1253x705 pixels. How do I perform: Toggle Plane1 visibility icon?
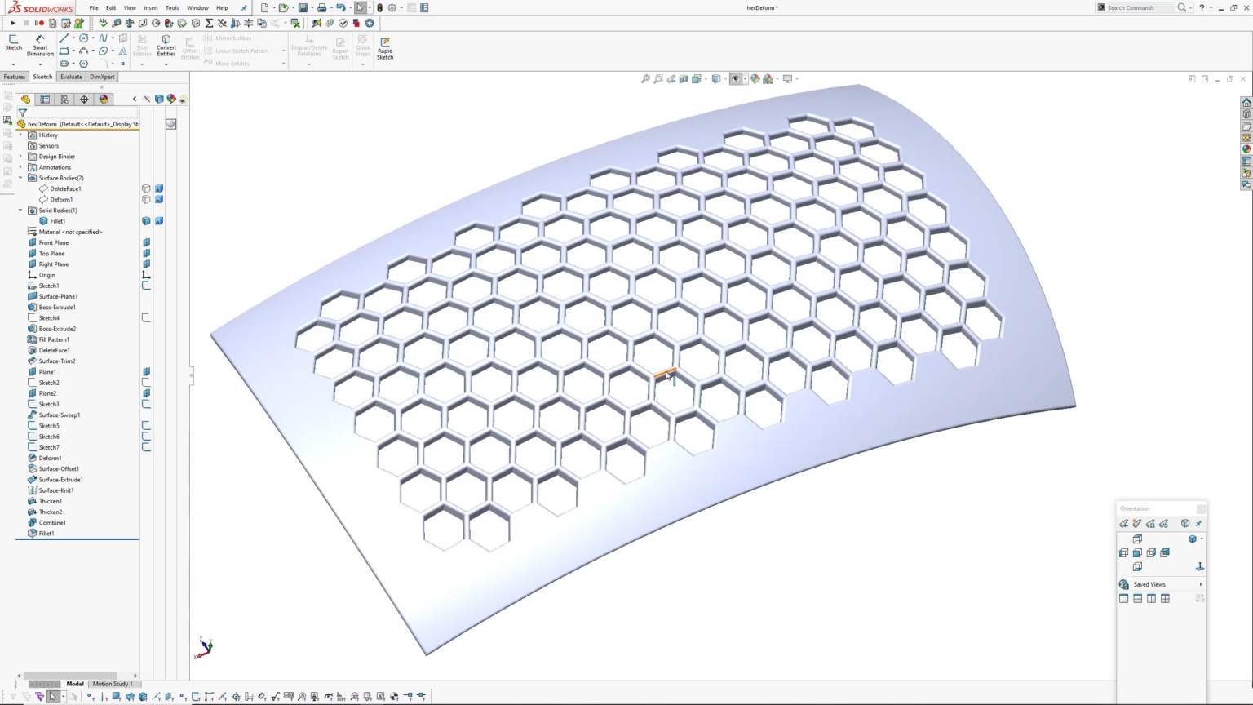tap(146, 372)
